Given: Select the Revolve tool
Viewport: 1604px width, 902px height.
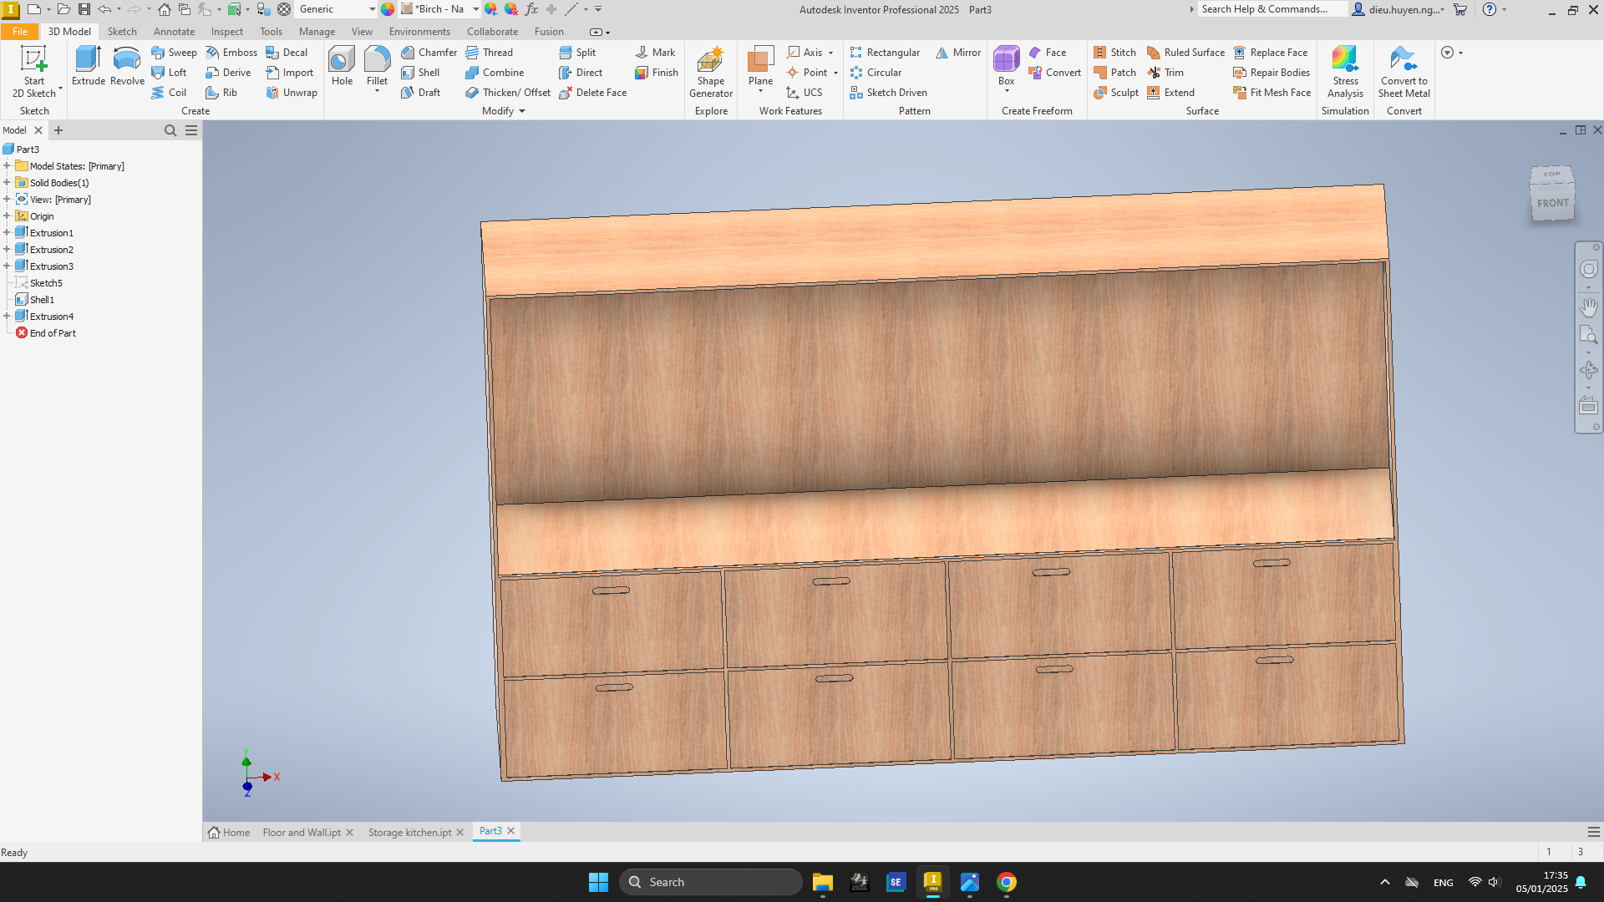Looking at the screenshot, I should point(127,66).
